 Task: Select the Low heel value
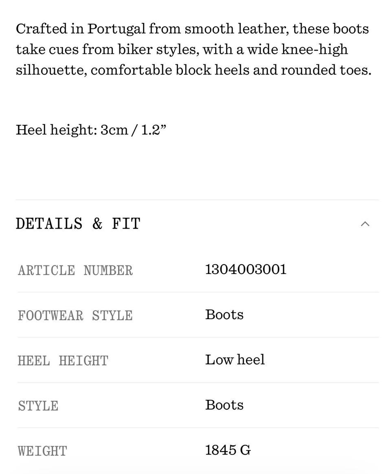click(235, 360)
